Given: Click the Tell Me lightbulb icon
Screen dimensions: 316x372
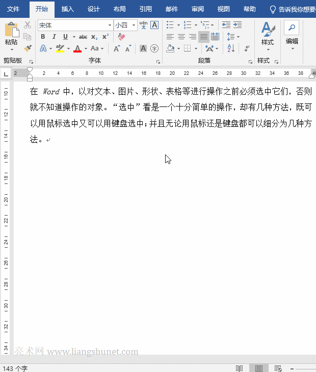Looking at the screenshot, I should click(x=273, y=10).
